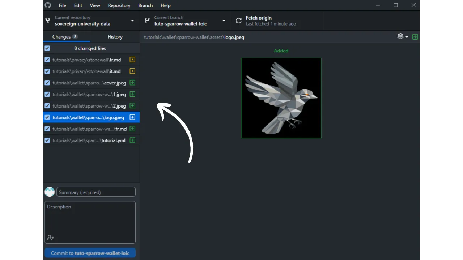The height and width of the screenshot is (260, 463).
Task: Click the add co-authors icon
Action: tap(51, 238)
